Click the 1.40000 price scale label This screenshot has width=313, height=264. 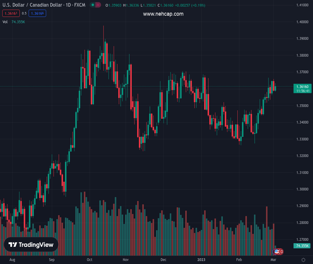(x=302, y=22)
